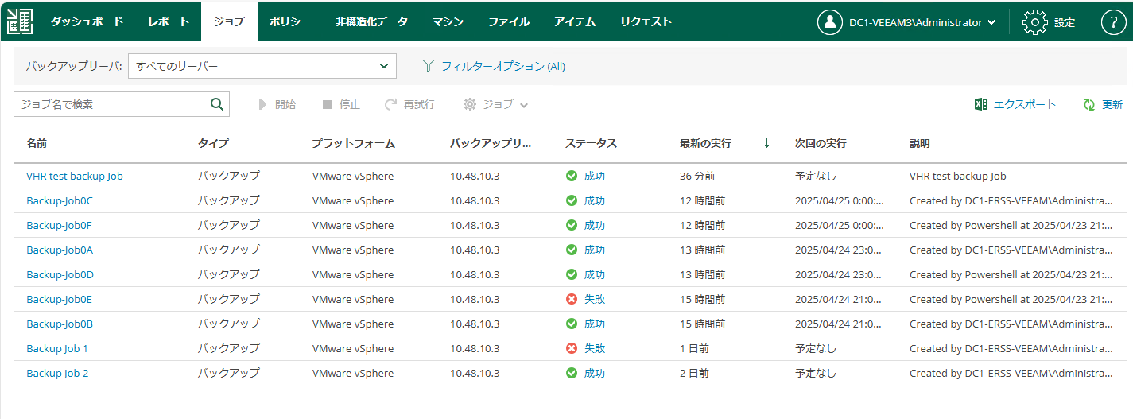Viewport: 1133px width, 419px height.
Task: Click the success icon for Backup-Job0B
Action: 572,324
